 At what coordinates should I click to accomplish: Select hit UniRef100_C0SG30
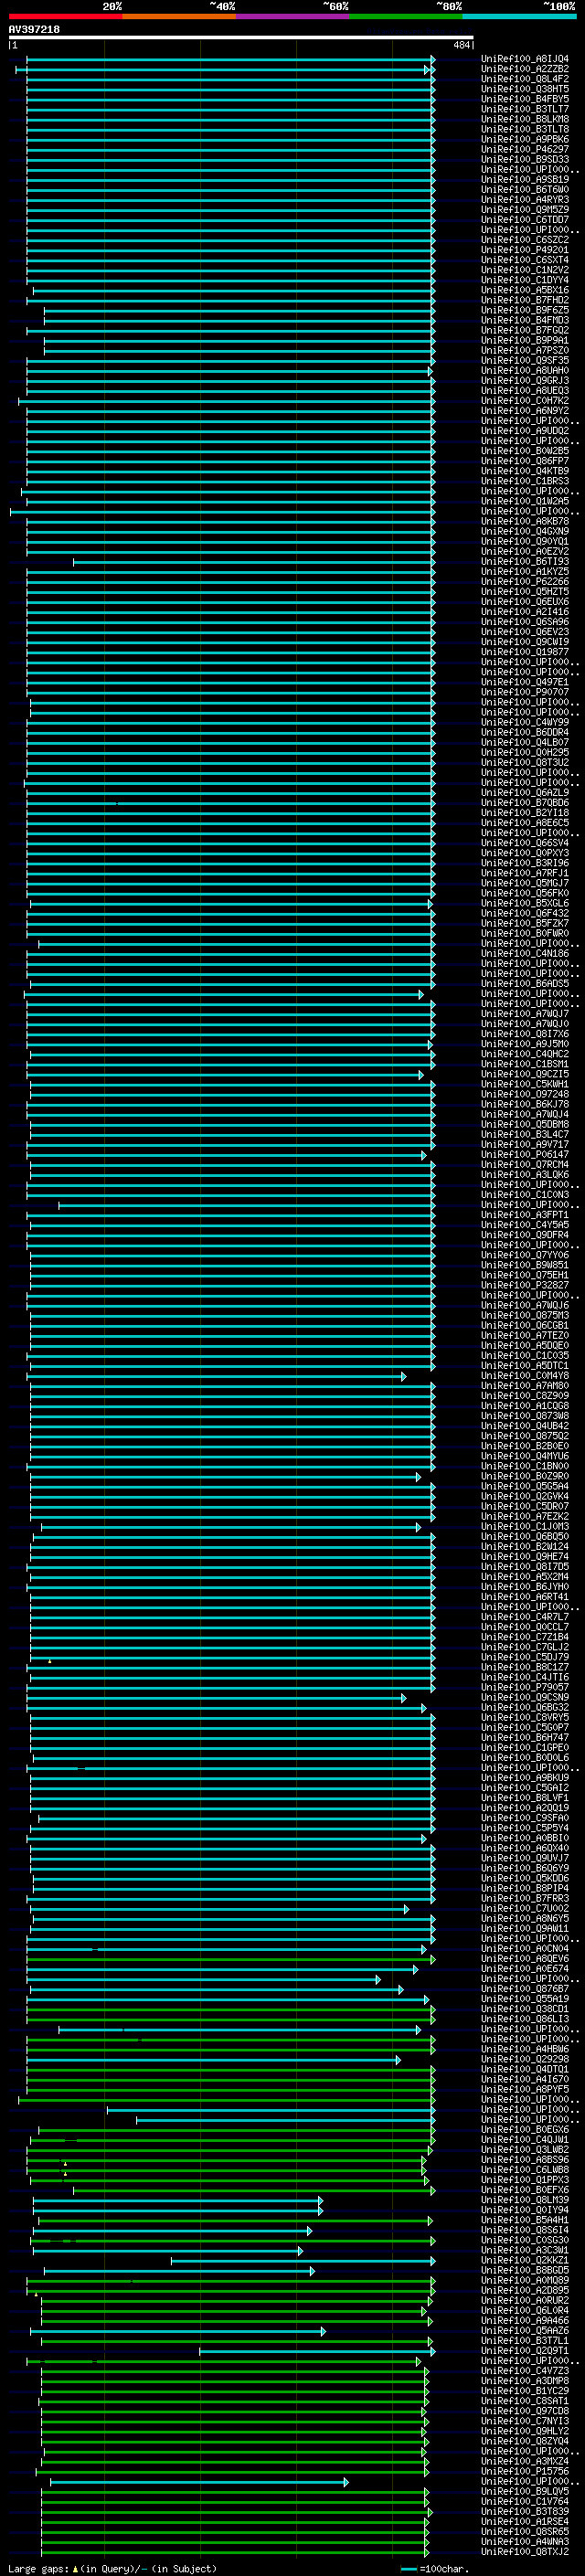[524, 2240]
